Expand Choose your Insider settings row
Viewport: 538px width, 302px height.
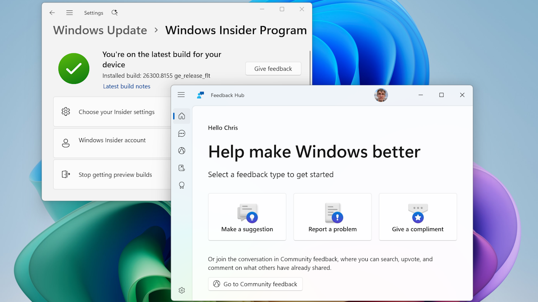click(x=112, y=112)
